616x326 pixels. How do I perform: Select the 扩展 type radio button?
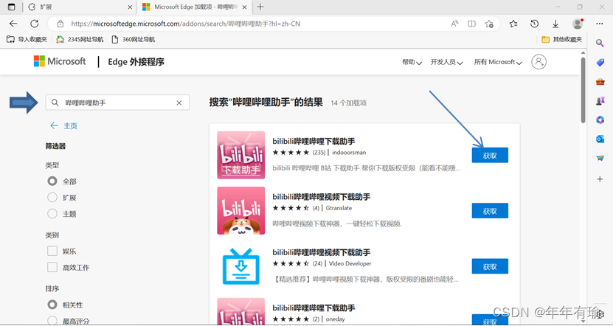[52, 197]
